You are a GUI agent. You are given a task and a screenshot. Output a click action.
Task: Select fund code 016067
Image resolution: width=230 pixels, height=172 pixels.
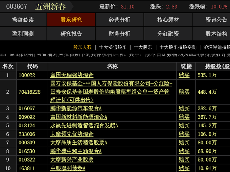coord(27,109)
